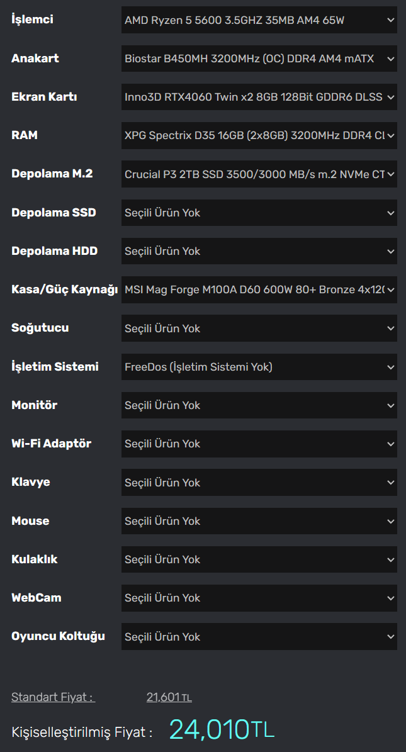Pick a monitor from Monitör dropdown
This screenshot has height=752, width=406.
tap(259, 405)
